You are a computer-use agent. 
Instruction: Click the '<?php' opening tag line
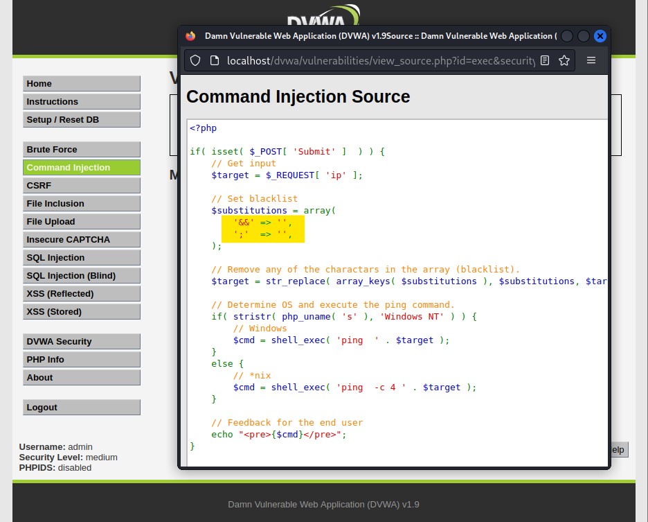[203, 128]
